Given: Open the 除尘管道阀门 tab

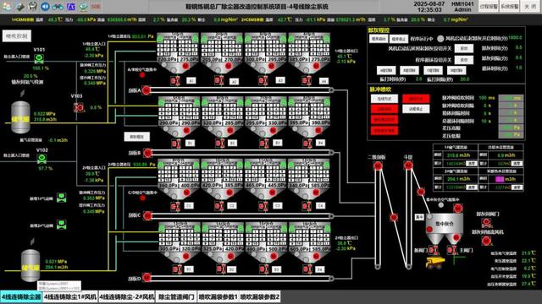Looking at the screenshot, I should 176,296.
